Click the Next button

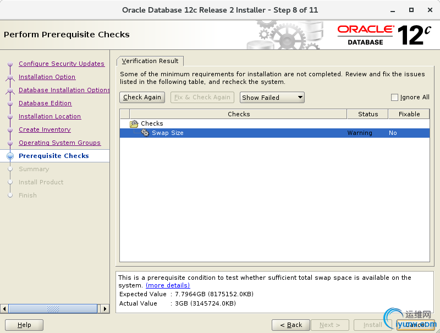coord(329,325)
